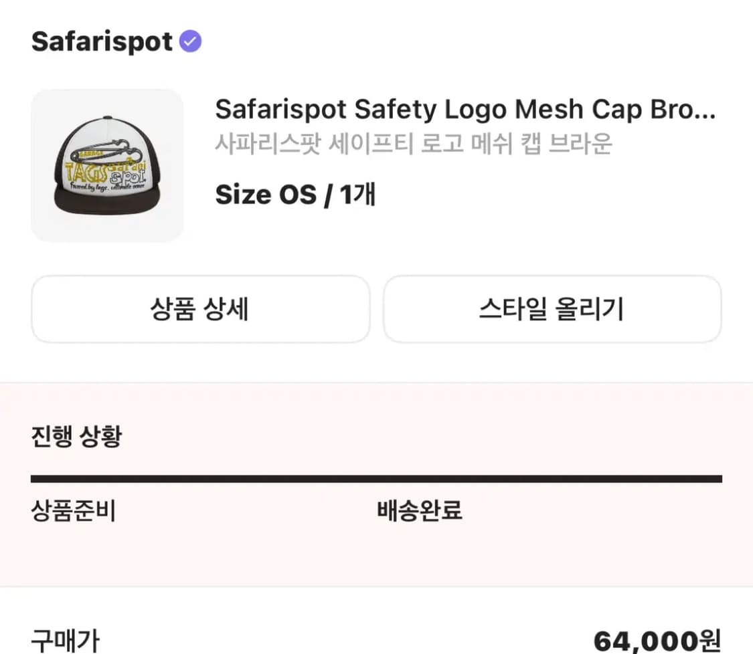The image size is (753, 654).
Task: Tap the cap thumbnail to view larger image
Action: click(108, 165)
